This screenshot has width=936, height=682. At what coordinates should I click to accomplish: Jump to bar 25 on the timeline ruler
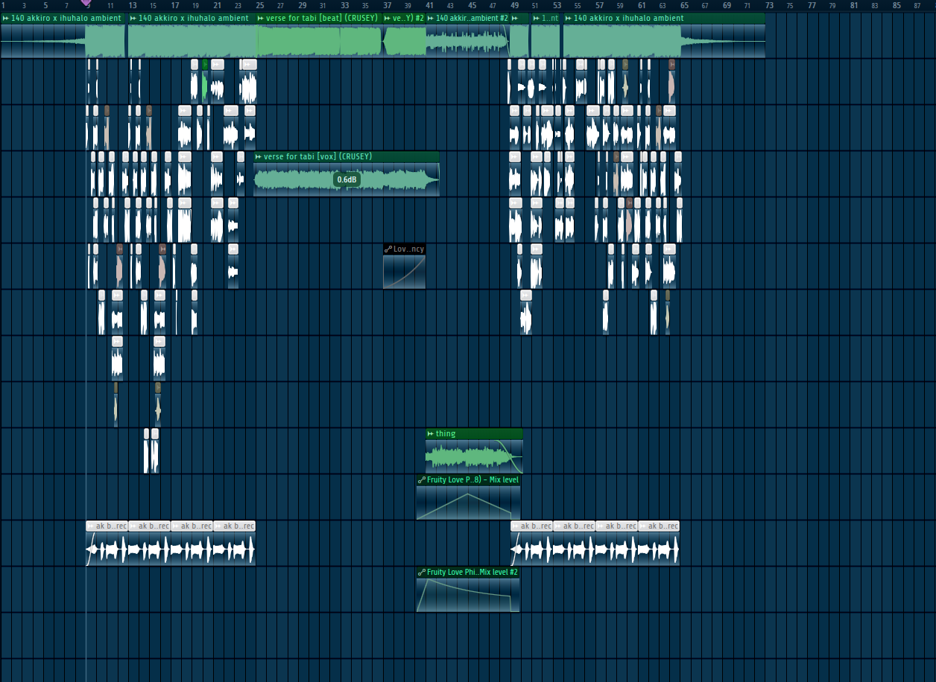(260, 5)
